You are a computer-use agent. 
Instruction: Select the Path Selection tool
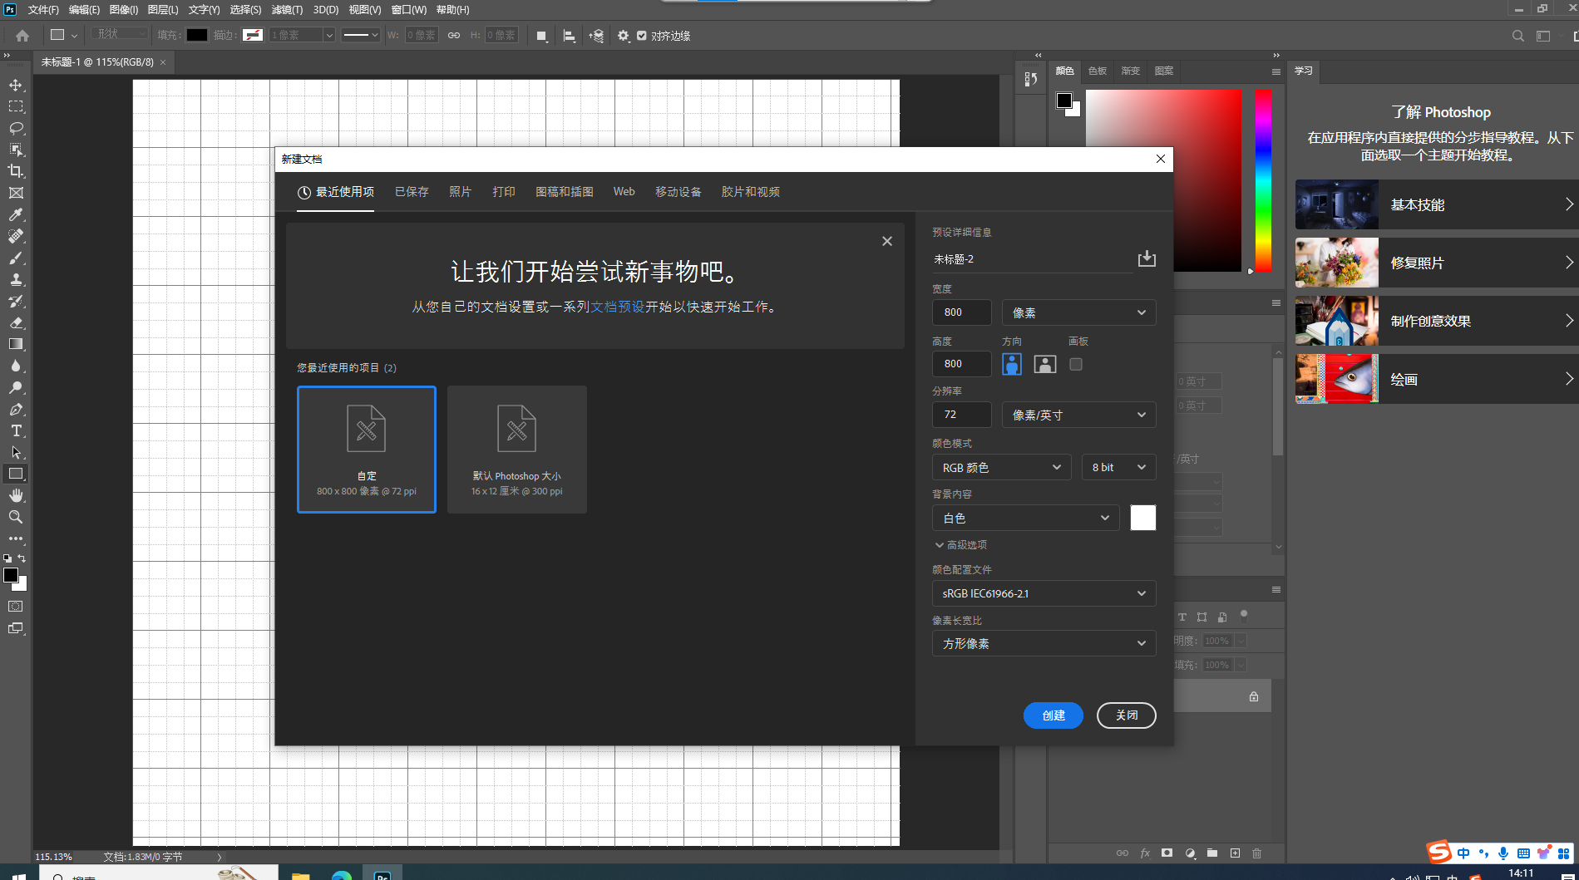[16, 452]
